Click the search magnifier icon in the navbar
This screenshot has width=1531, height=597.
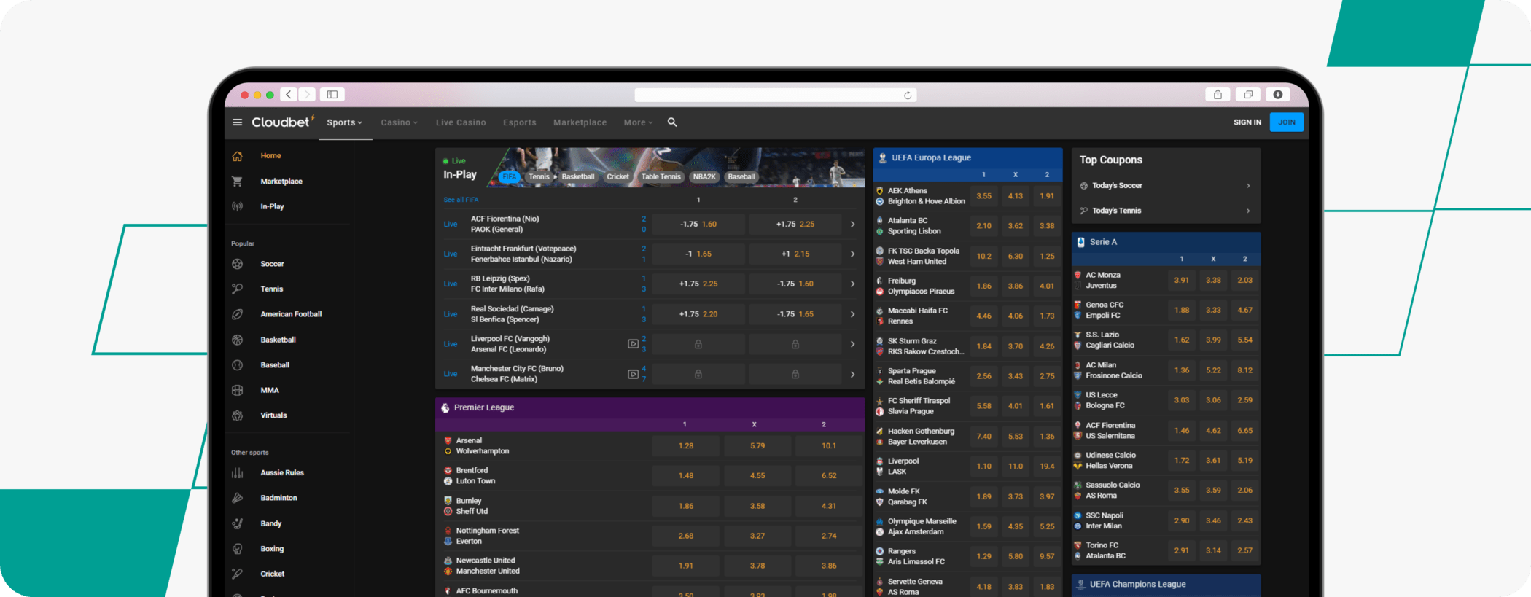pos(672,122)
